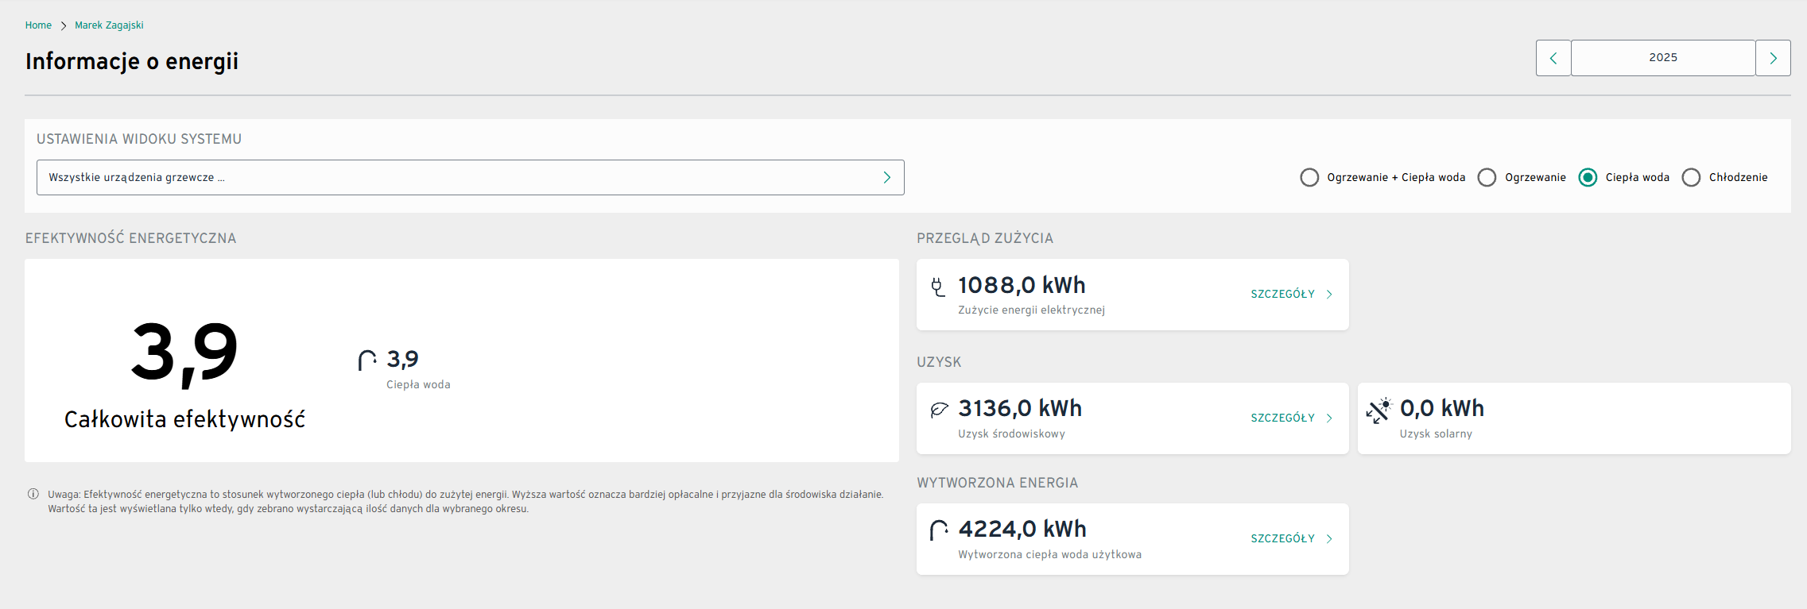Navigate to Home breadcrumb
The image size is (1807, 609).
click(38, 25)
